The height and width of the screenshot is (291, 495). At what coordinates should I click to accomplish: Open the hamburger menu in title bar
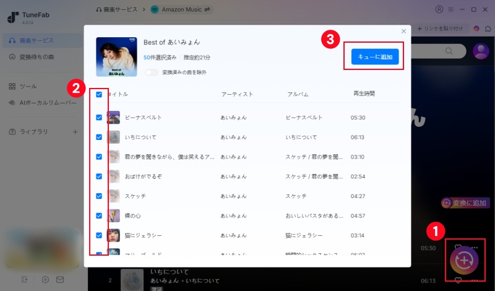451,9
